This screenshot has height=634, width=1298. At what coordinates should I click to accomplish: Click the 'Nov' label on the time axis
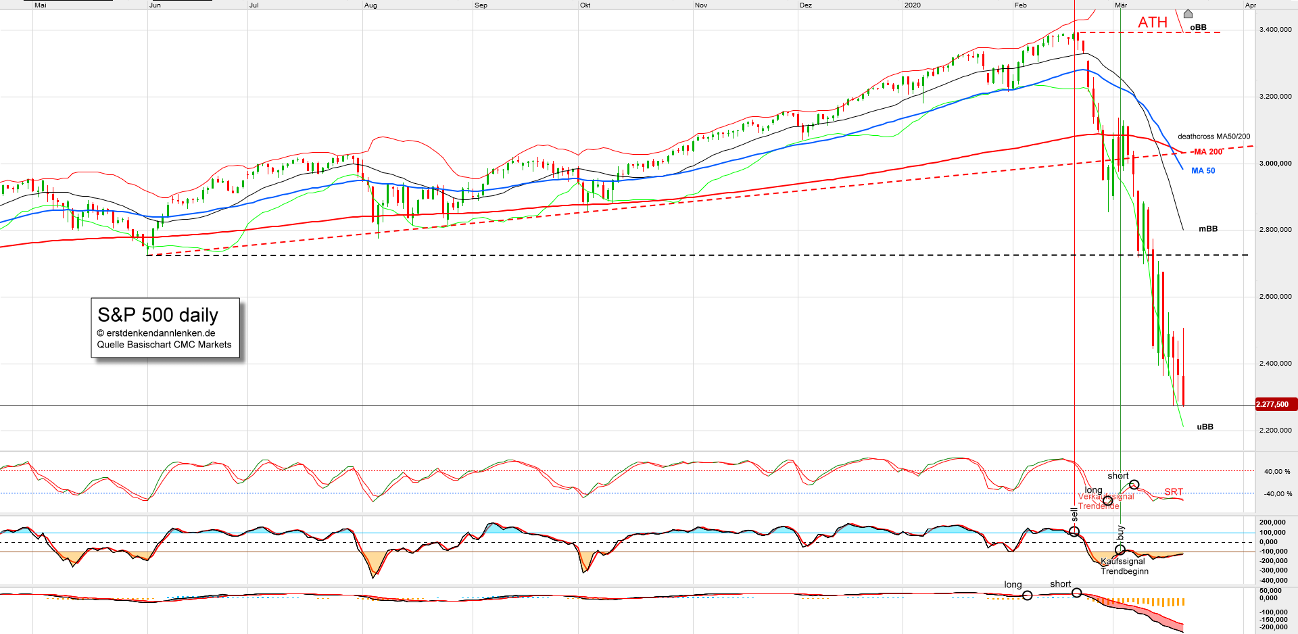701,5
